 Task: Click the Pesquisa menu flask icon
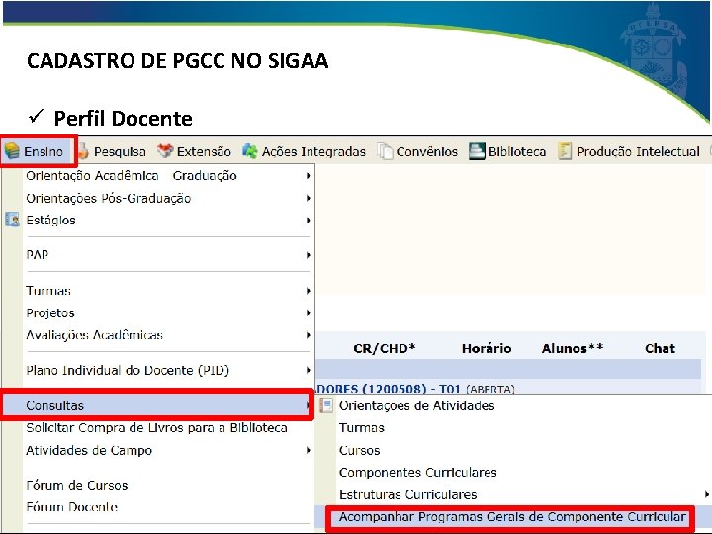pyautogui.click(x=83, y=150)
